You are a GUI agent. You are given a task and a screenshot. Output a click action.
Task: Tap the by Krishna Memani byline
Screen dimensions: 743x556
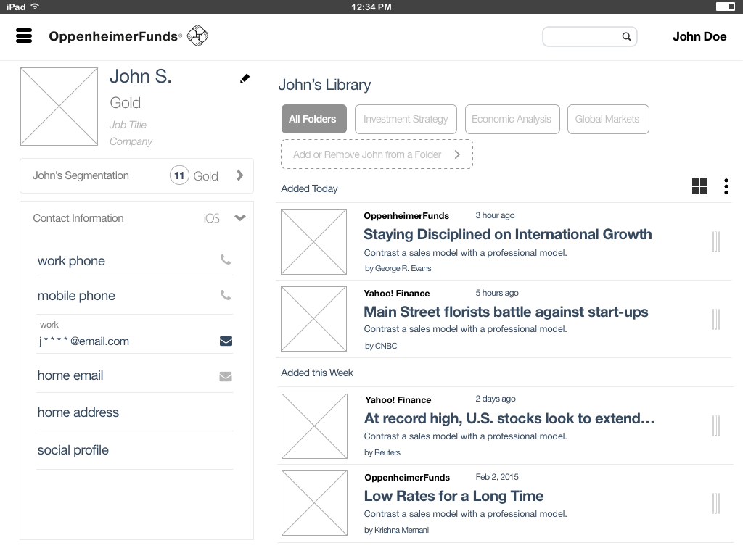pyautogui.click(x=397, y=530)
